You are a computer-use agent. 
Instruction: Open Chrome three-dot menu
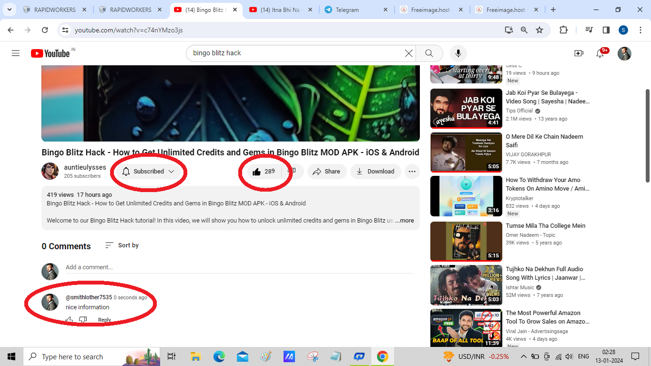640,30
